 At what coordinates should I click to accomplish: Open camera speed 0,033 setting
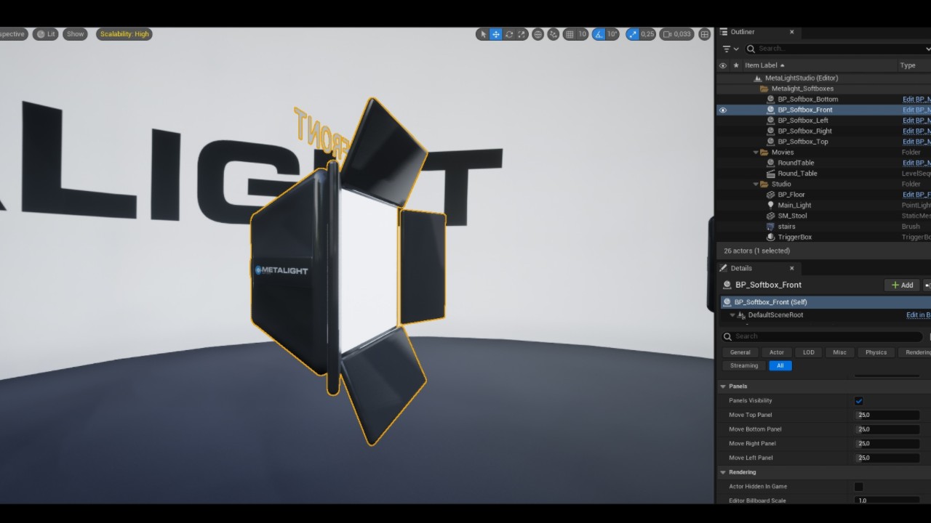(676, 34)
